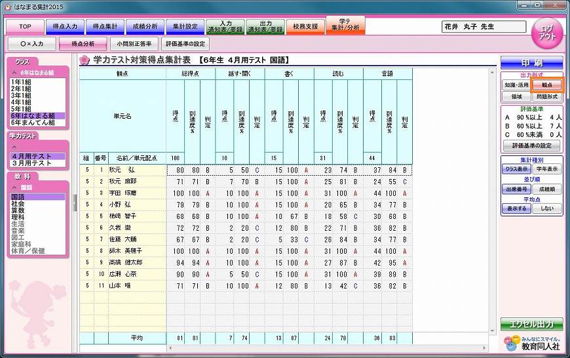Select class 6年はなまる組 in list
The height and width of the screenshot is (358, 570).
[x=38, y=115]
